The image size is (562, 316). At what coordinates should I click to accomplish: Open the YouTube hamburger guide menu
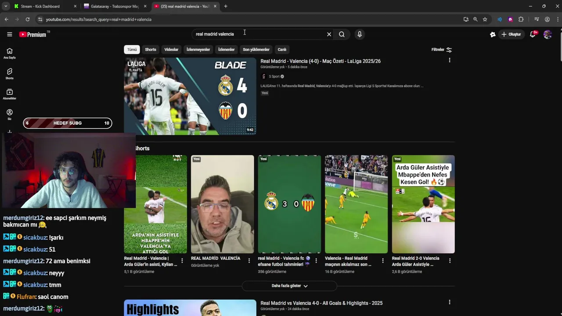pyautogui.click(x=9, y=34)
